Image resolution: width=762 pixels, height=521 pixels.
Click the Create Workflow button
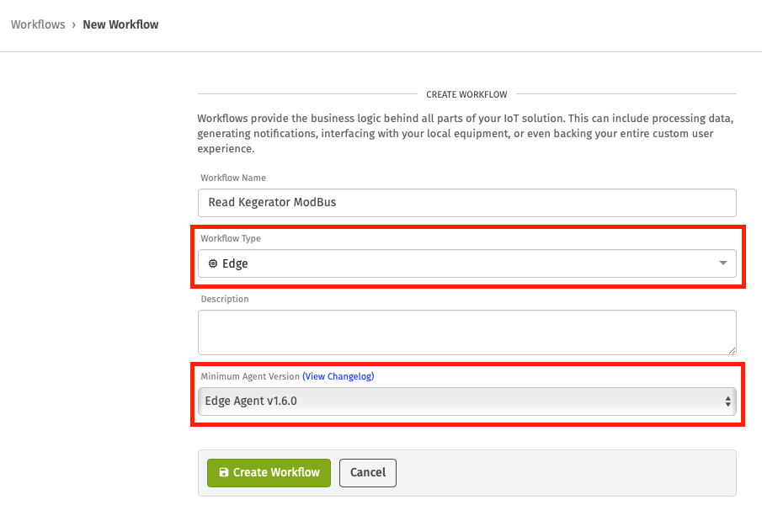click(269, 473)
